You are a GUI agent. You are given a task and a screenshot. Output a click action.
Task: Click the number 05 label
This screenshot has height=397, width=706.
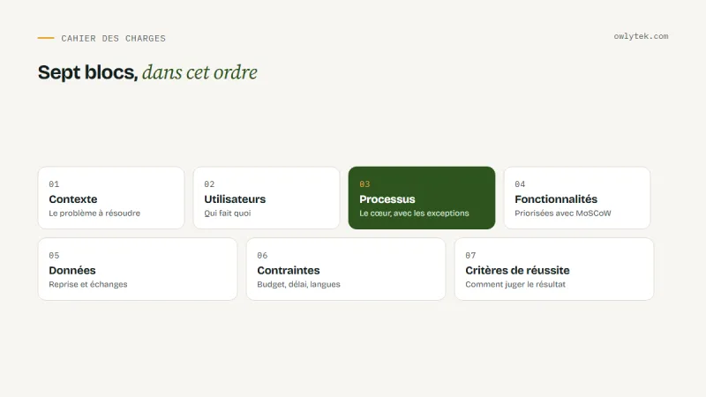tap(54, 256)
